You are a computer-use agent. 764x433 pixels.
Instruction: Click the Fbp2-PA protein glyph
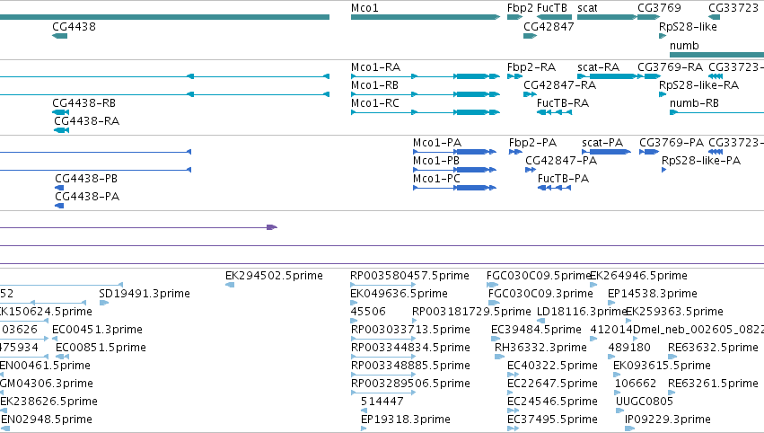coord(515,152)
